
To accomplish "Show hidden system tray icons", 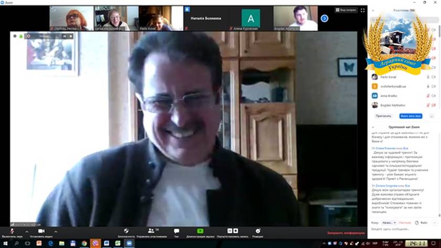I will tap(324, 243).
